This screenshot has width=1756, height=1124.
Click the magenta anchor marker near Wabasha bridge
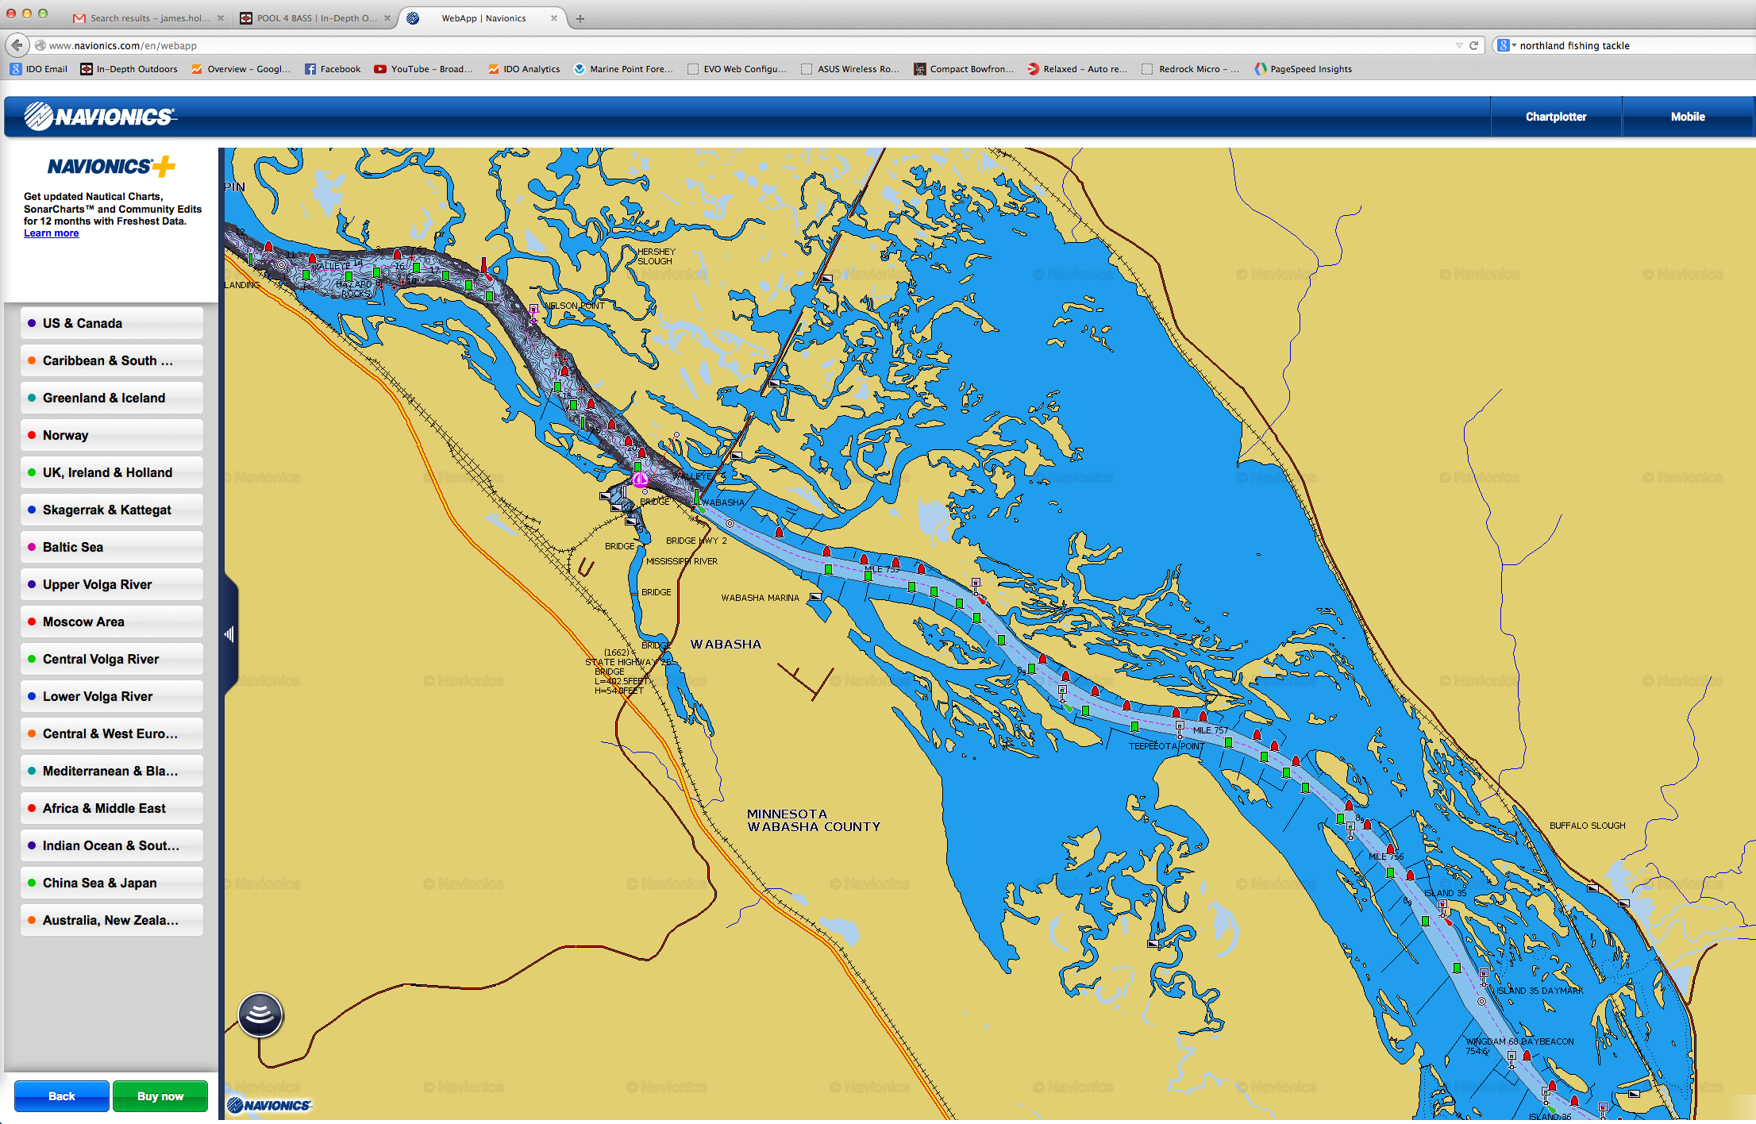640,479
